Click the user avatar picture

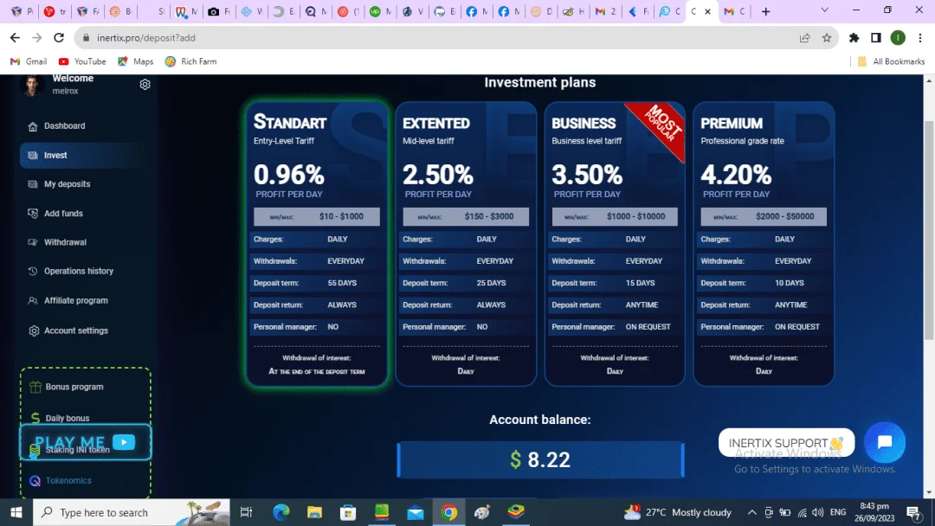pyautogui.click(x=32, y=85)
